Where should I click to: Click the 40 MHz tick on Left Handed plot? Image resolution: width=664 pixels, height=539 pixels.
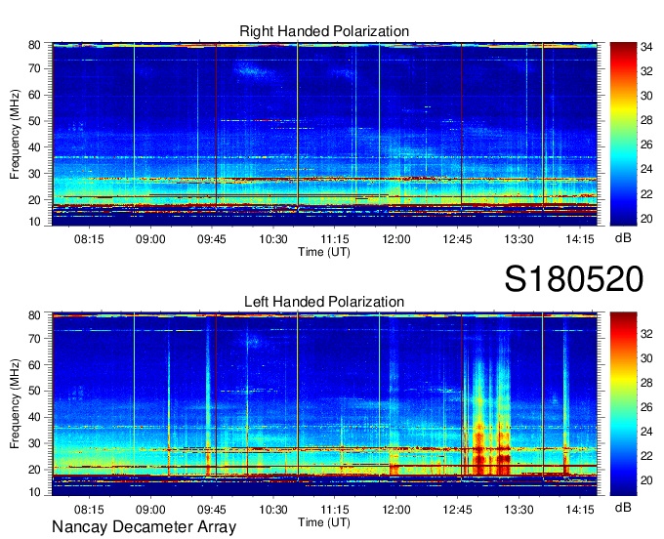(x=34, y=417)
